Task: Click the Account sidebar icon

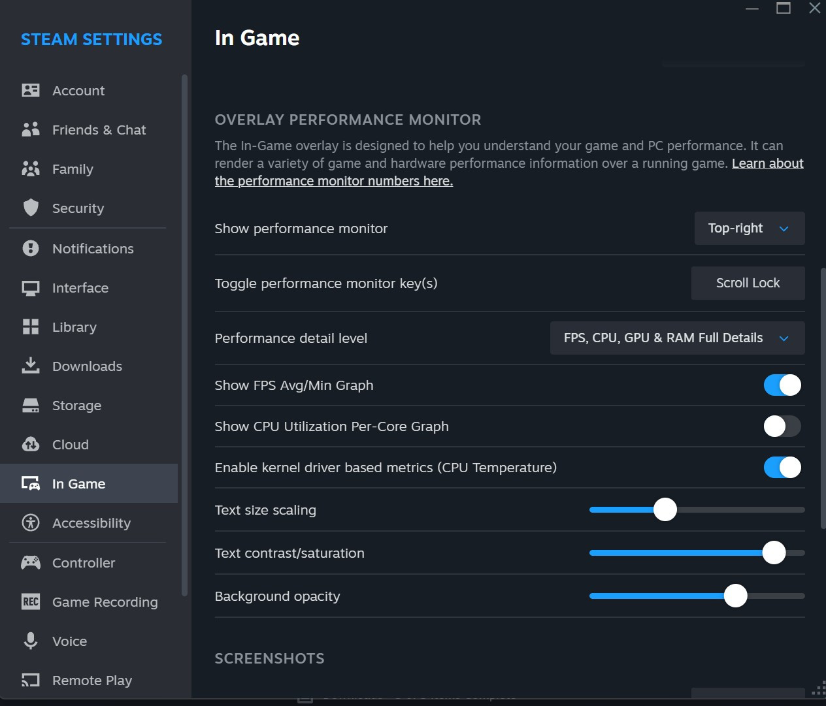Action: coord(31,90)
